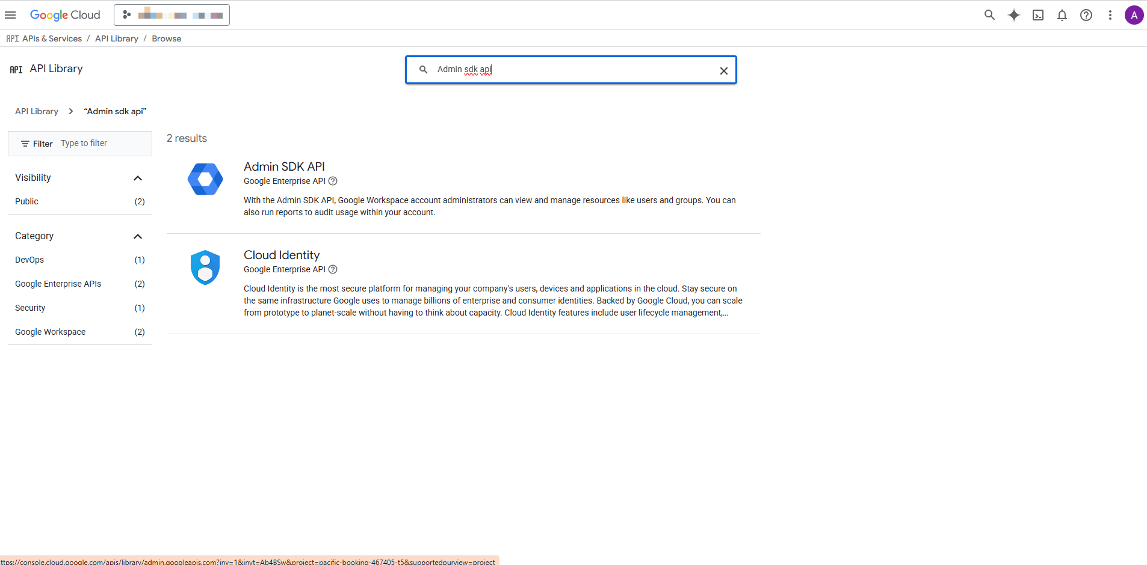Open the help question mark menu
The image size is (1147, 565).
[x=1086, y=15]
